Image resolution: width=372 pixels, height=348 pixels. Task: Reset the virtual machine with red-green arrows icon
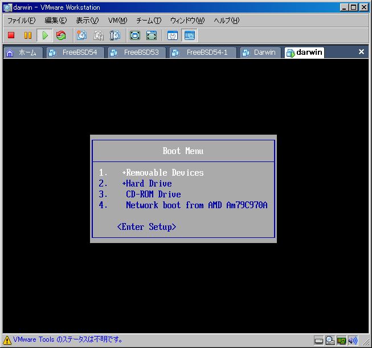(61, 35)
